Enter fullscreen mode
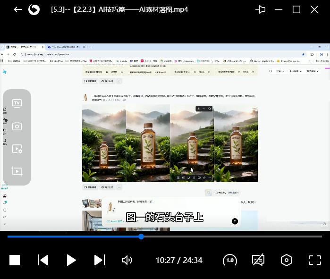 [x=315, y=260]
